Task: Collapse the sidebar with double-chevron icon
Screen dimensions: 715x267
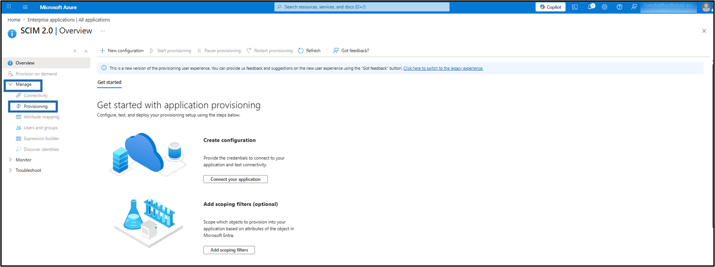Action: pyautogui.click(x=86, y=51)
